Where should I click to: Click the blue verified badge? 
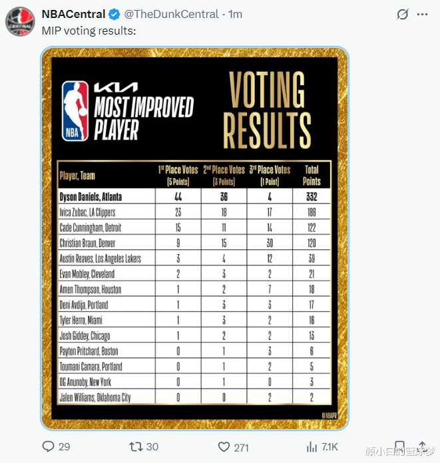(114, 14)
